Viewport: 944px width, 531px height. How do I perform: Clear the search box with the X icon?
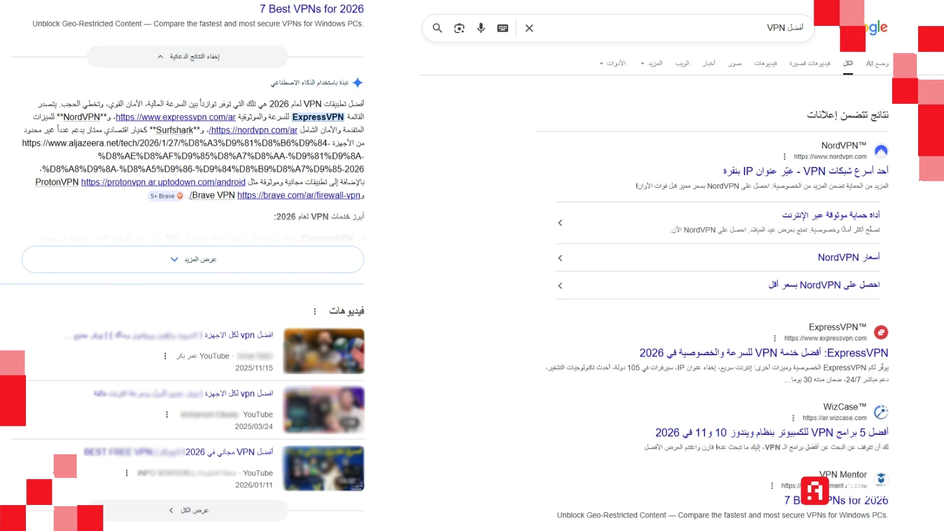pos(529,28)
